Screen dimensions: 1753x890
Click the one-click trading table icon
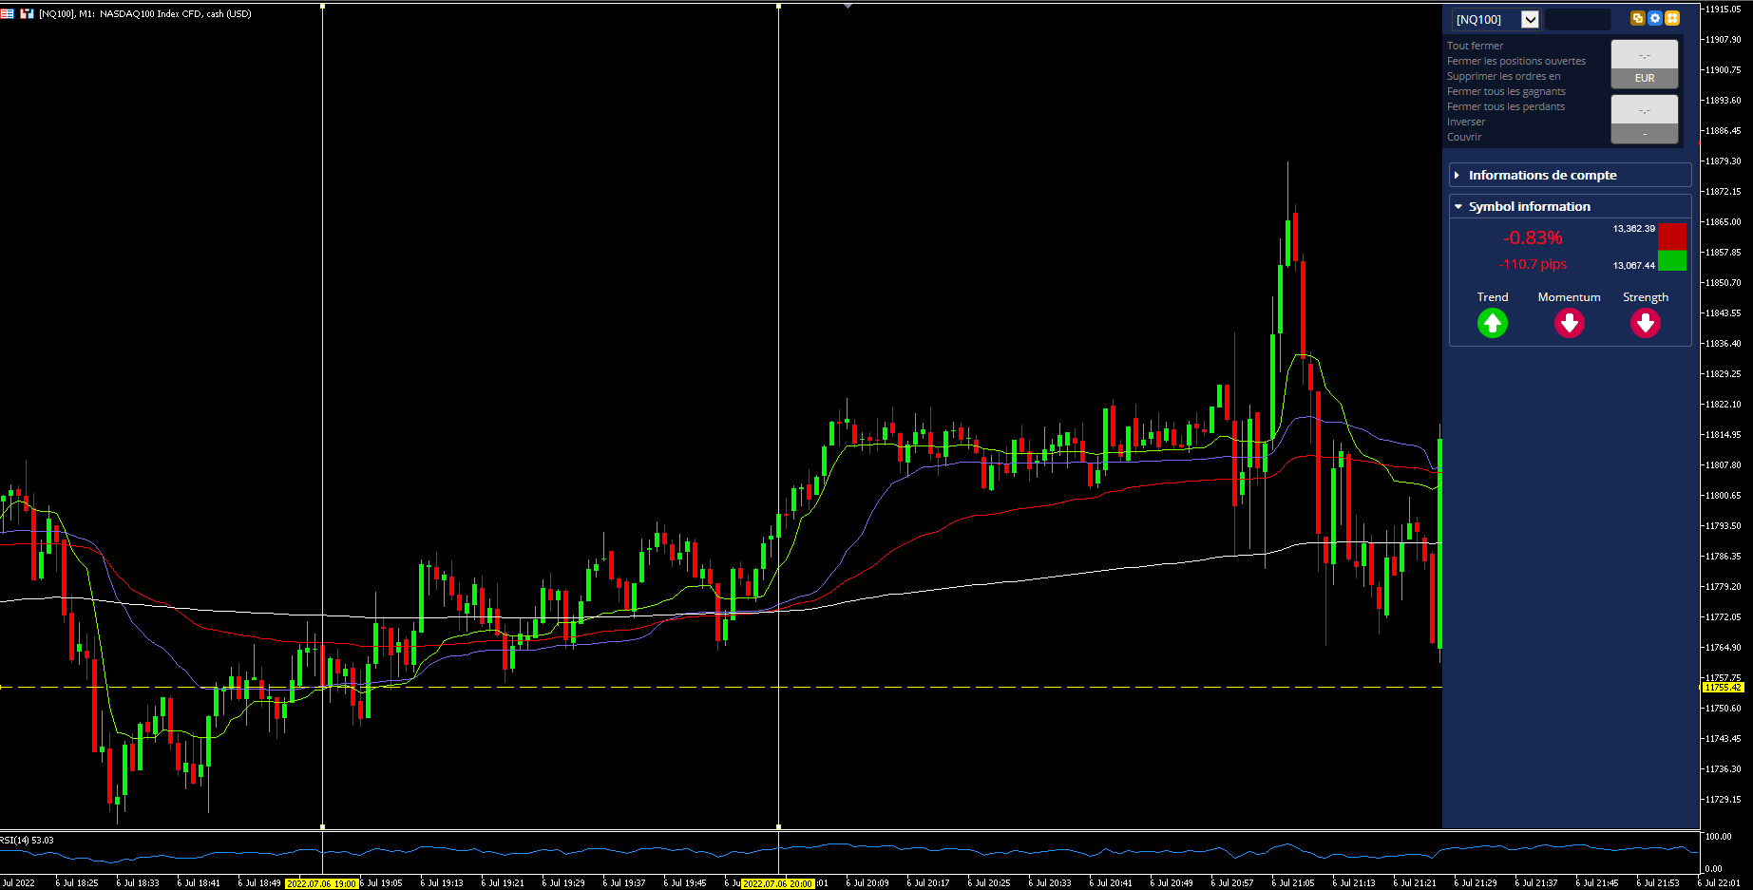click(7, 13)
